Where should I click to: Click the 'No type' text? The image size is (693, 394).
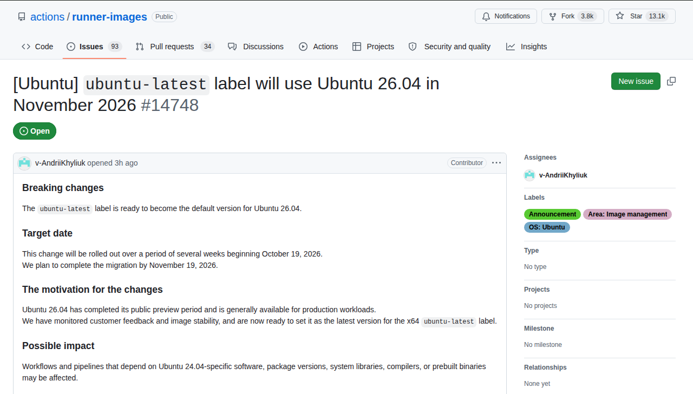(x=535, y=267)
